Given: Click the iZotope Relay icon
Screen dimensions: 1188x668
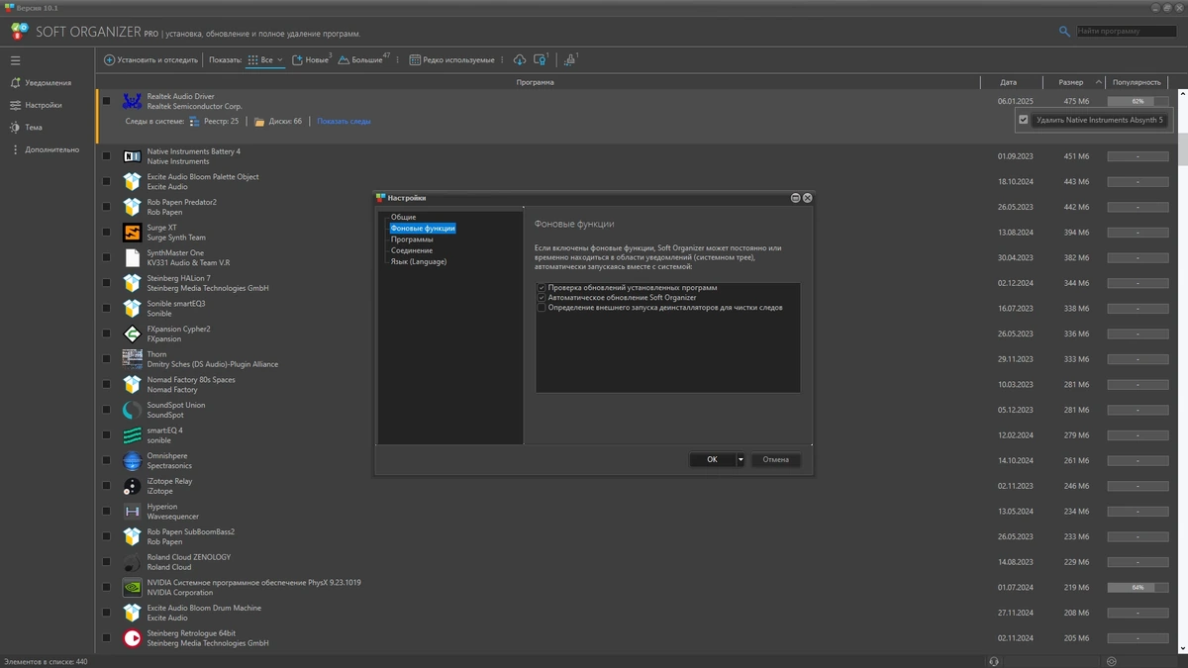Looking at the screenshot, I should [x=132, y=486].
